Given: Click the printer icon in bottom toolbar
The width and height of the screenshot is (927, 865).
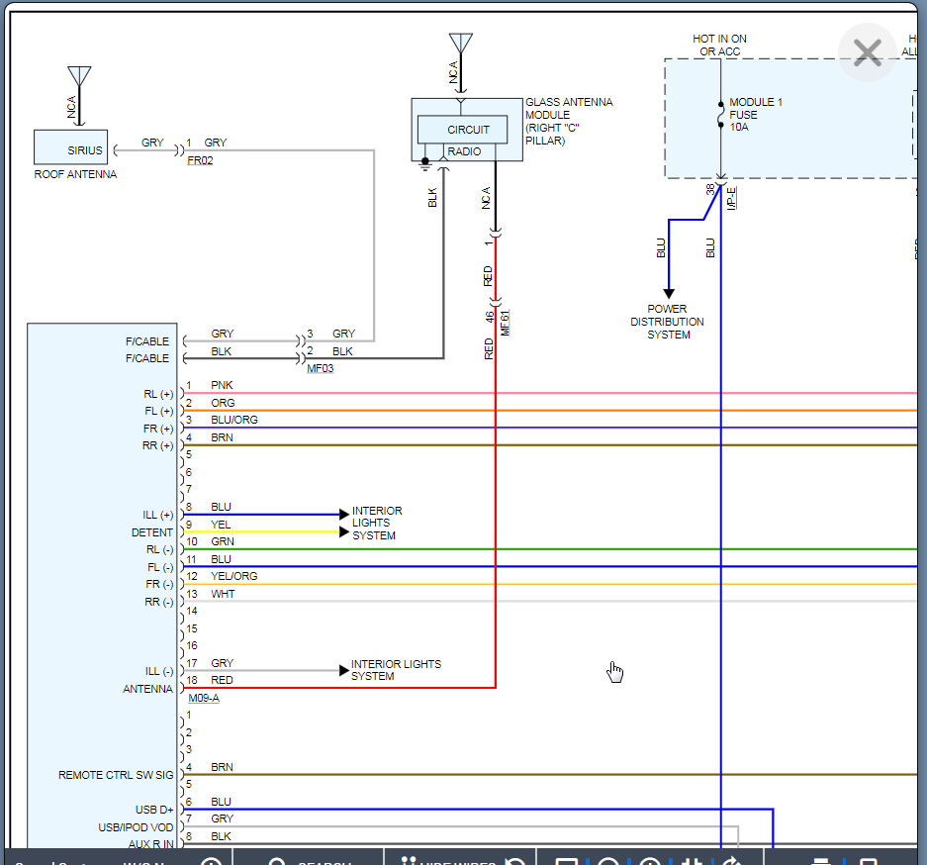Looking at the screenshot, I should point(820,861).
